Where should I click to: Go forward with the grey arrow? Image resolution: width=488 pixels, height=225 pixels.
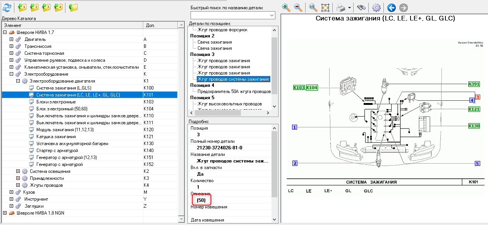403,7
